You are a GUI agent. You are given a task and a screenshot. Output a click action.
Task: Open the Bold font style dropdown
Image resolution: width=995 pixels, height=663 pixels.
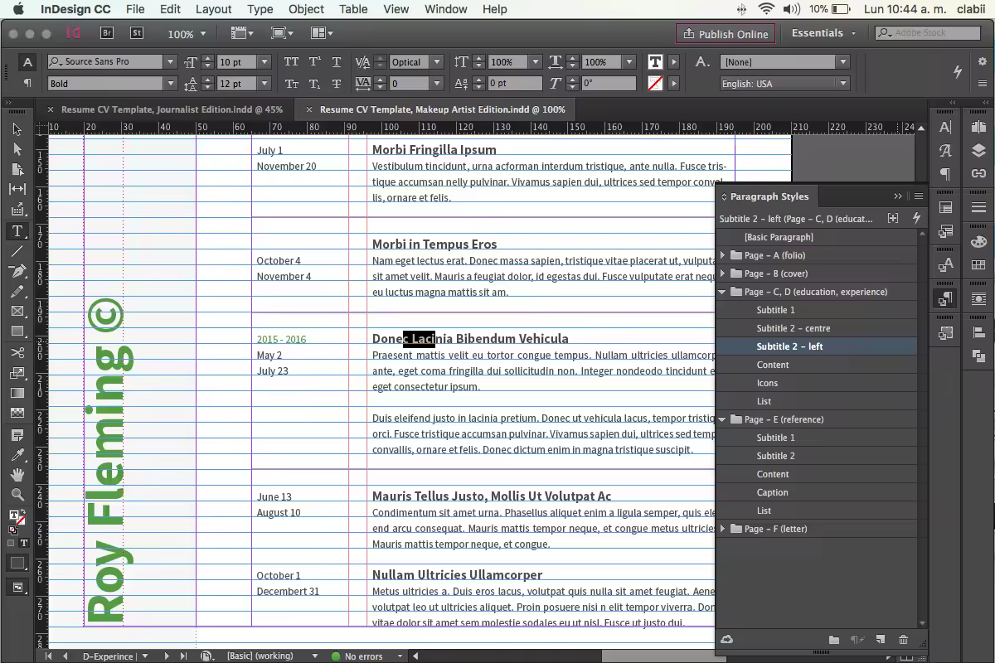click(170, 84)
